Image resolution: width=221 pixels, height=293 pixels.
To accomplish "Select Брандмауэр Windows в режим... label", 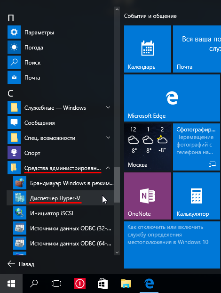I will (72, 183).
